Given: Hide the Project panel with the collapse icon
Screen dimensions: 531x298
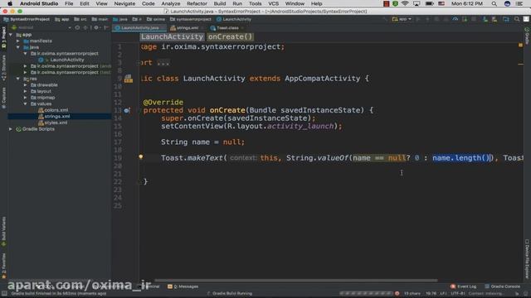Looking at the screenshot, I should (x=106, y=27).
